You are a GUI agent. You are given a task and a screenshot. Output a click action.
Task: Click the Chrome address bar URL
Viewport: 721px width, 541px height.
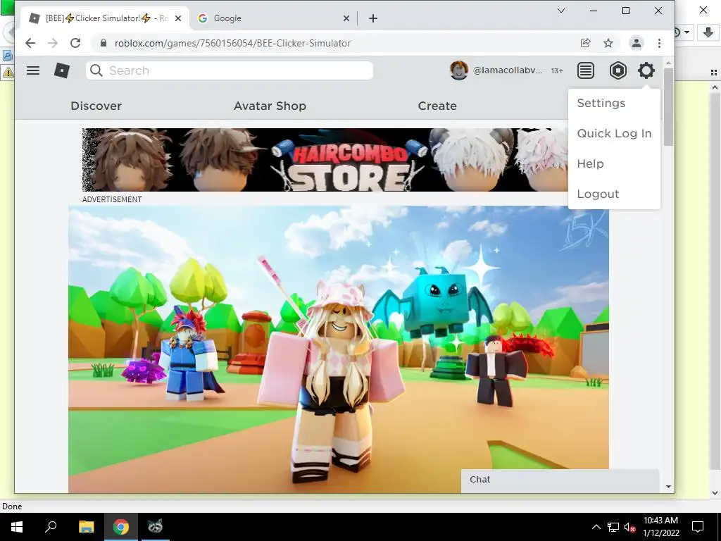tap(232, 43)
